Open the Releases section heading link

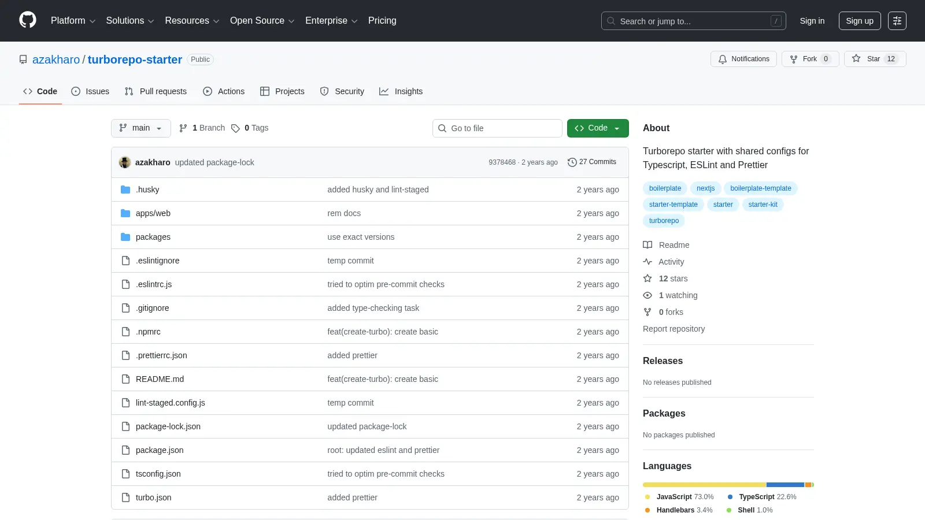pyautogui.click(x=663, y=361)
